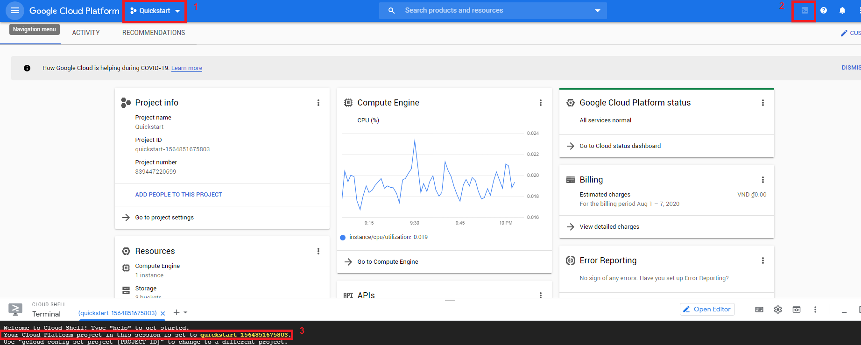Screen dimensions: 861x345
Task: Expand the Quickstart project selector dropdown
Action: pos(155,11)
